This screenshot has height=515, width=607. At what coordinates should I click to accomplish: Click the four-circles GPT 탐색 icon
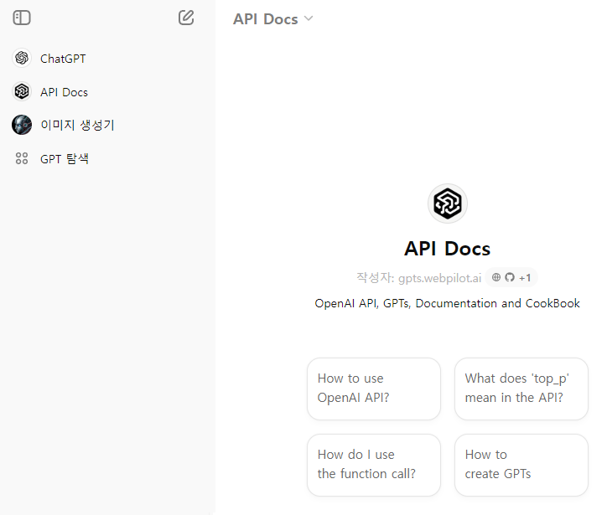[x=22, y=158]
